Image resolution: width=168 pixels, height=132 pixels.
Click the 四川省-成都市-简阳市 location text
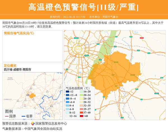pos(17,70)
